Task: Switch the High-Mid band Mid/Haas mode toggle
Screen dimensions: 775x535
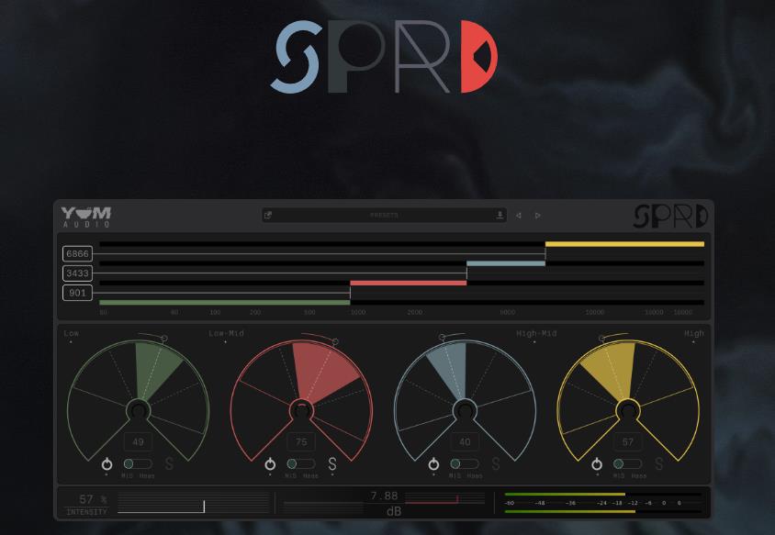Action: (464, 463)
